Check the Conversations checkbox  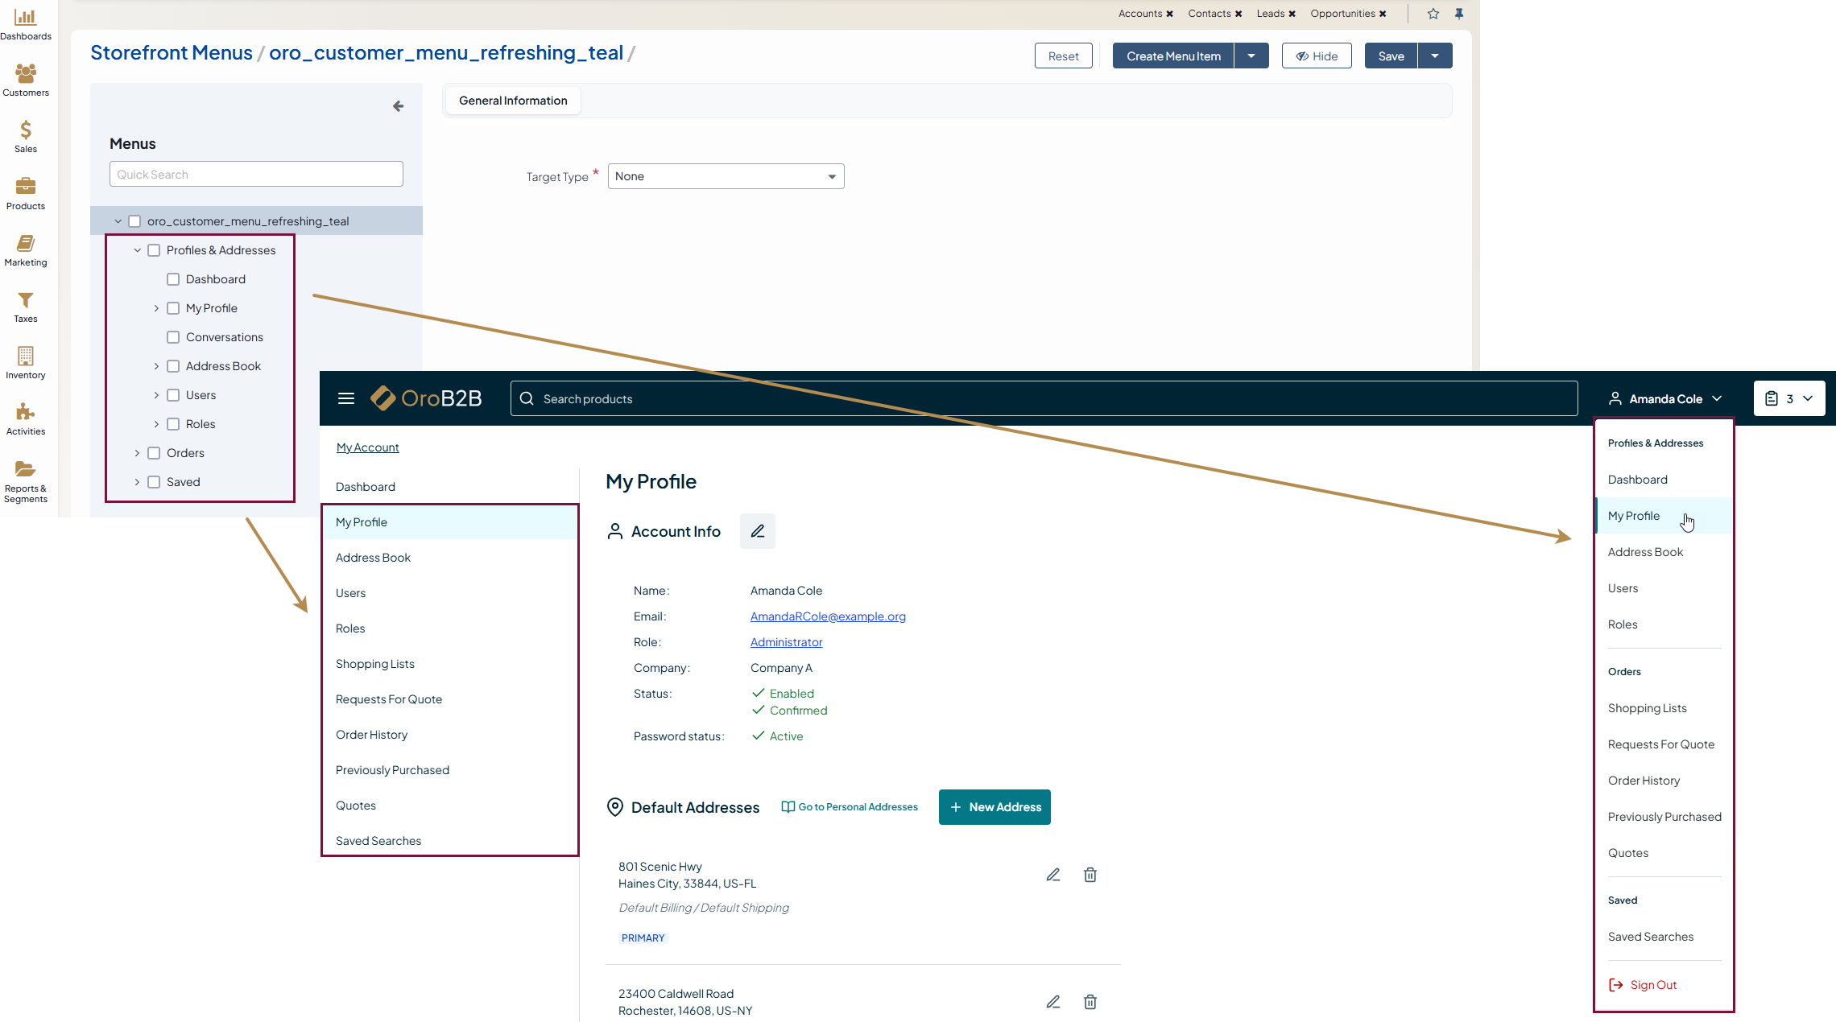click(x=173, y=337)
